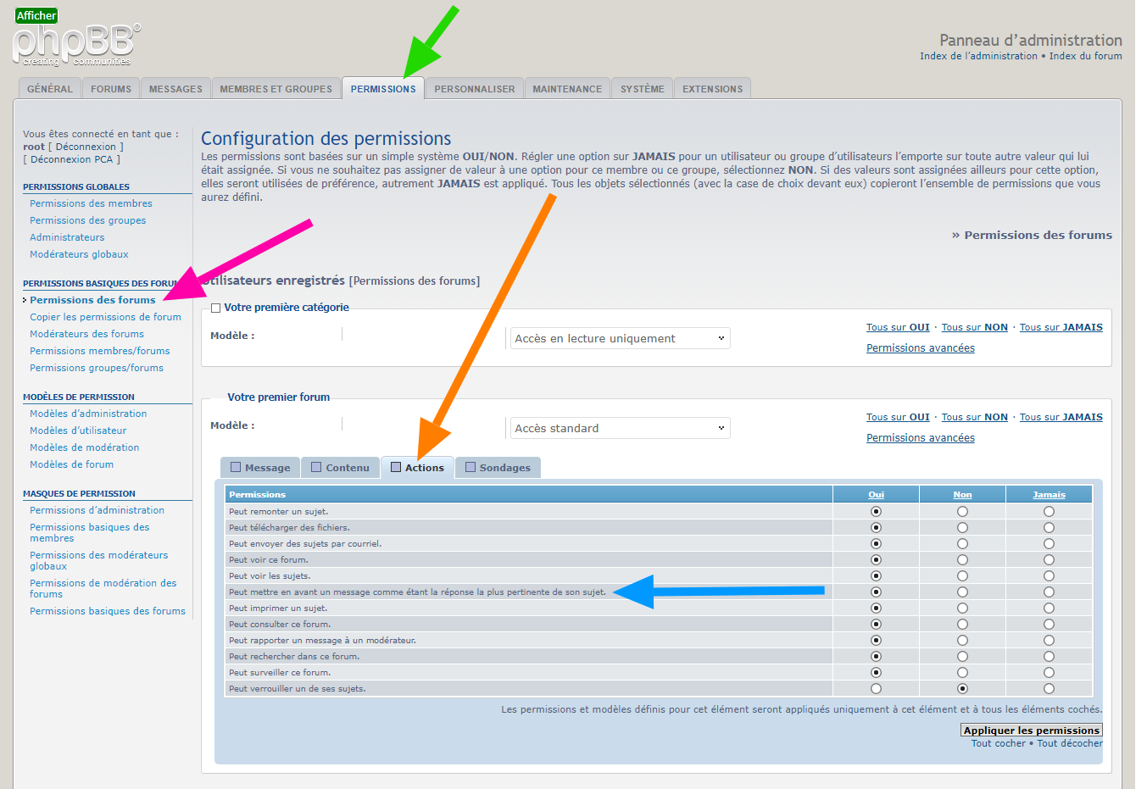
Task: Set 'Peut verrouiller un de ses sujets' to Oui
Action: tap(876, 689)
